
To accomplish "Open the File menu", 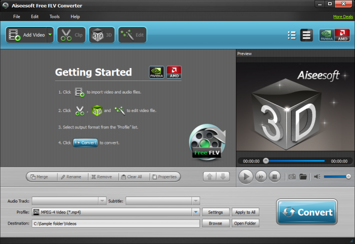I will click(x=16, y=16).
